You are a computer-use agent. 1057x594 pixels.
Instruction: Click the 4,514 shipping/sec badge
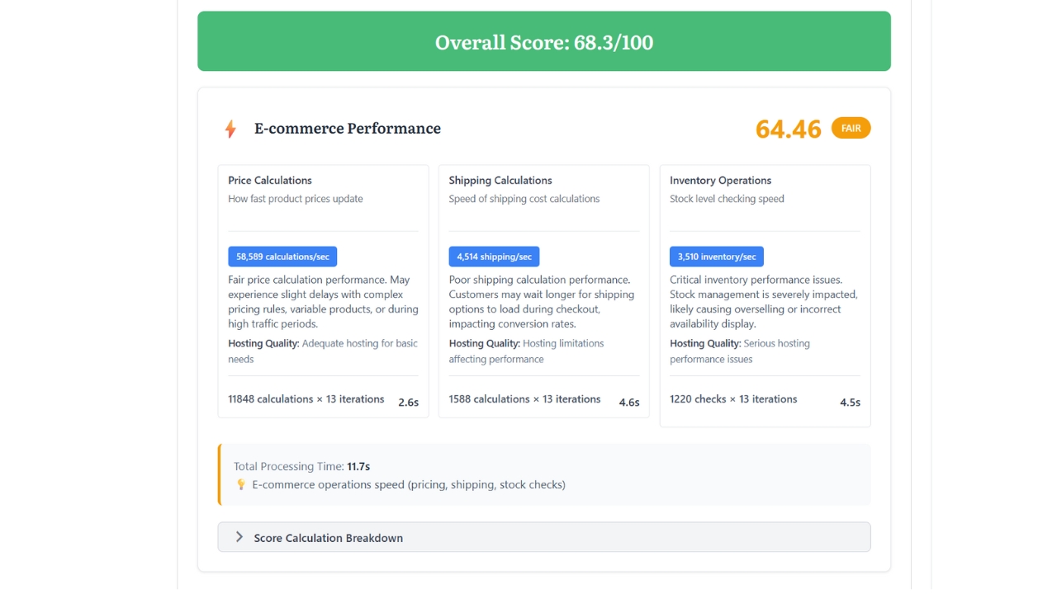(494, 257)
